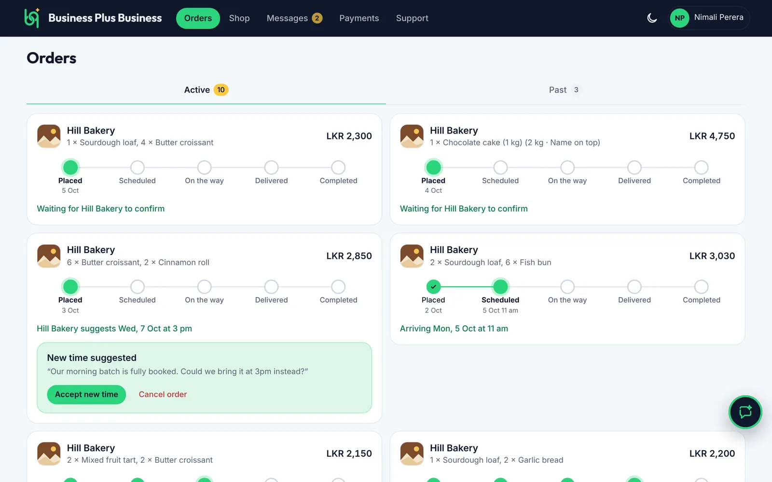
Task: Click the Delivered step on LKR 4,750 order
Action: (x=634, y=167)
